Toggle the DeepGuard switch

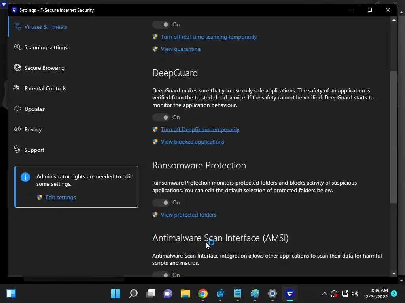[161, 117]
